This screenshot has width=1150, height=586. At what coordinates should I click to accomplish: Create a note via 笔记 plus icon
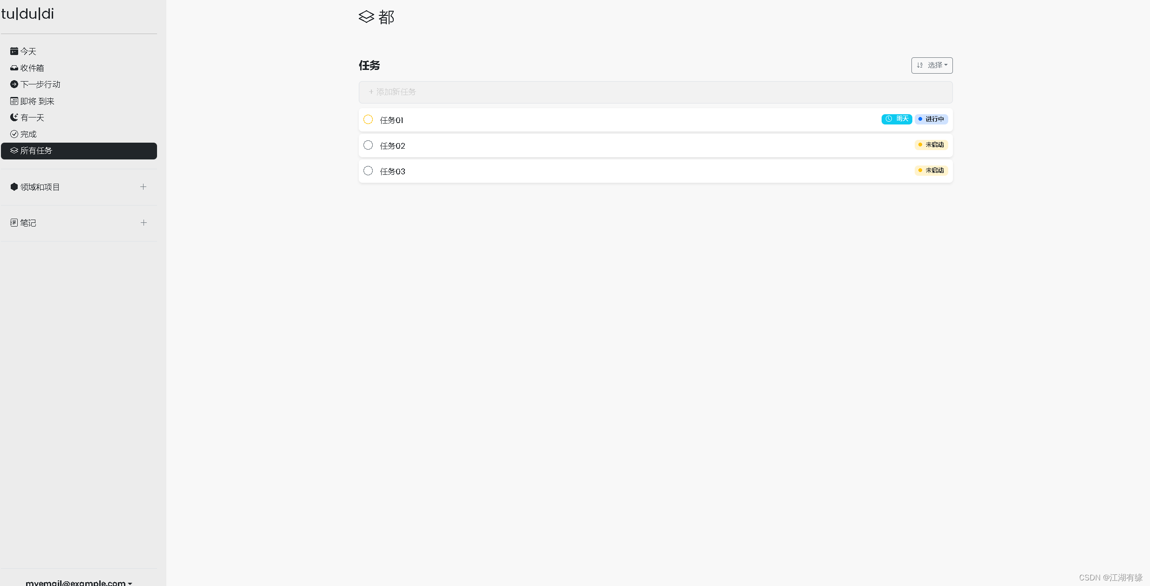(144, 223)
